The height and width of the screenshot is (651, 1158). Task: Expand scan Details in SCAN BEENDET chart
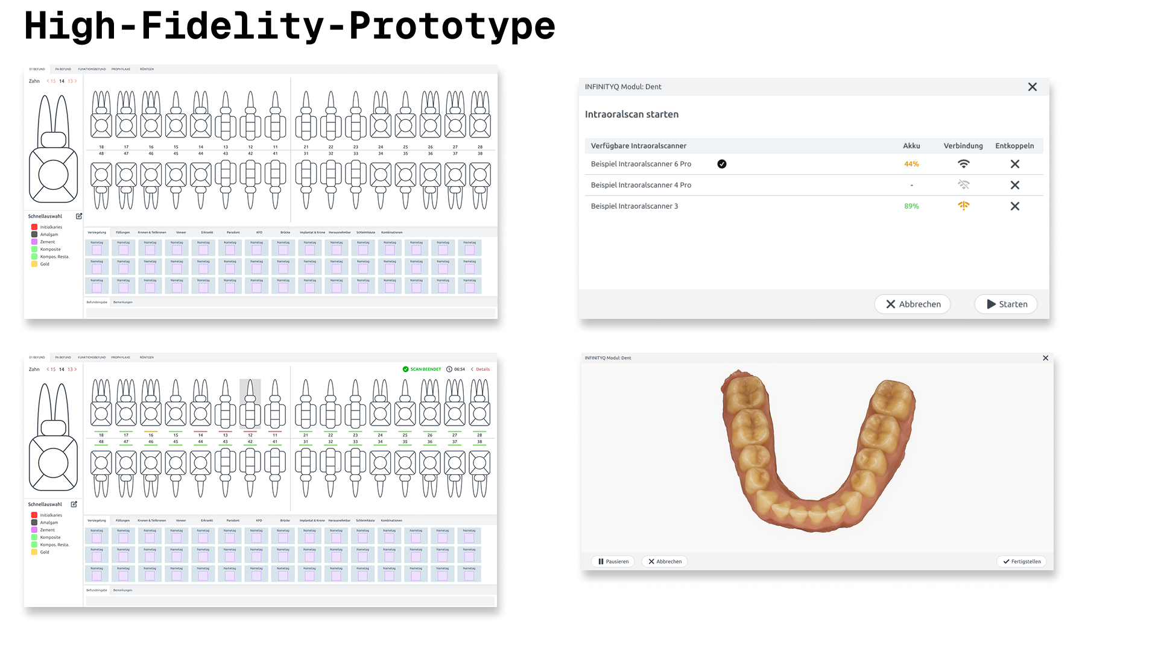(x=481, y=370)
